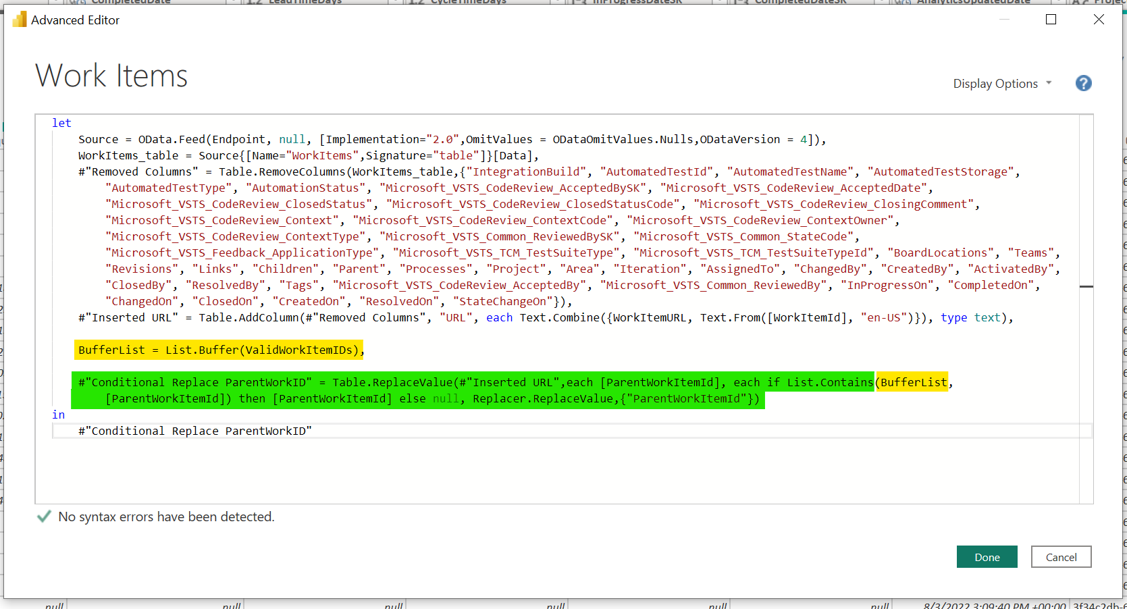Confirm changes with the Done button

tap(987, 557)
